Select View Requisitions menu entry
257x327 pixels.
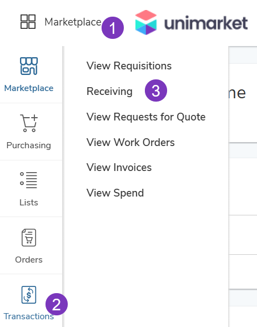point(129,66)
